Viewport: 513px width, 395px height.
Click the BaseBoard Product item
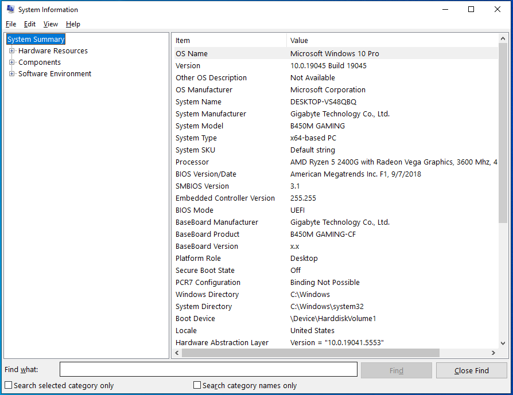coord(207,234)
